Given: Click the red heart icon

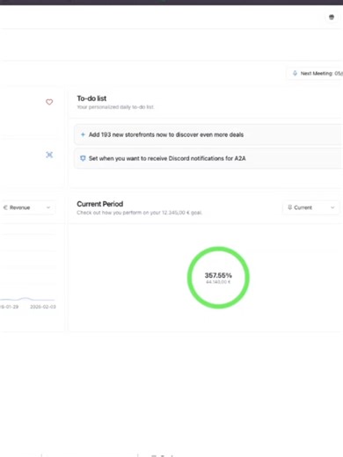Looking at the screenshot, I should pos(49,102).
